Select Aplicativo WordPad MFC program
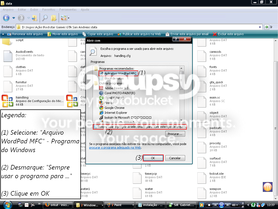This screenshot has height=209, width=278. [x=118, y=73]
